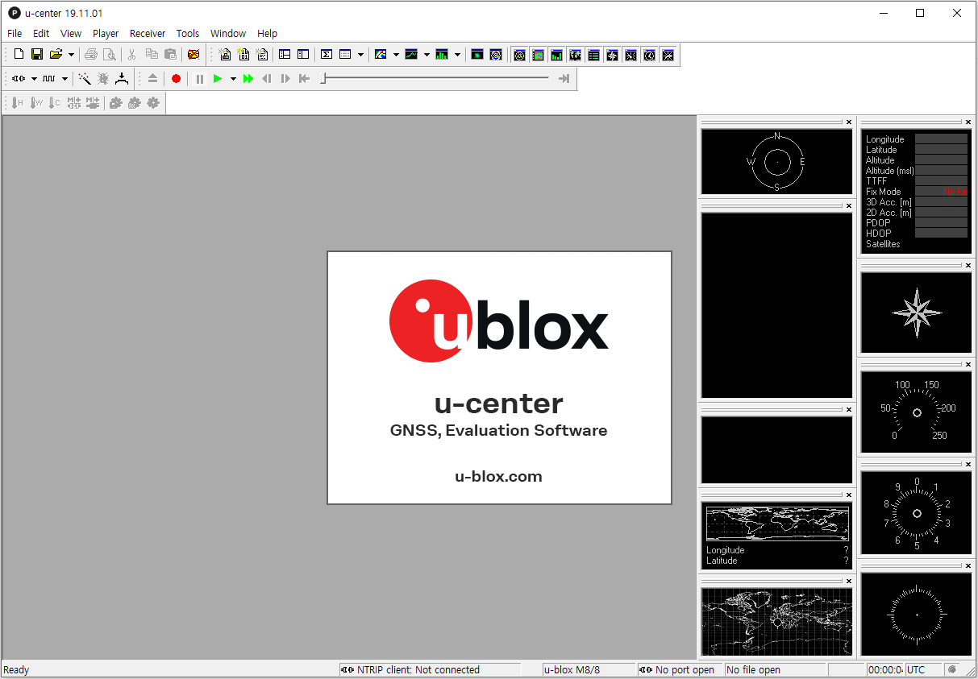Image resolution: width=978 pixels, height=679 pixels.
Task: Click the Warmstart W icon
Action: [x=35, y=102]
